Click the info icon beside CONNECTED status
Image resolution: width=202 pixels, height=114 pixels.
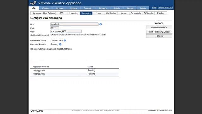click(65, 41)
